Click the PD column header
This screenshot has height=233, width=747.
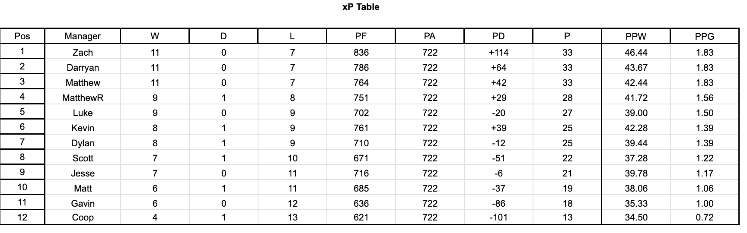click(498, 36)
